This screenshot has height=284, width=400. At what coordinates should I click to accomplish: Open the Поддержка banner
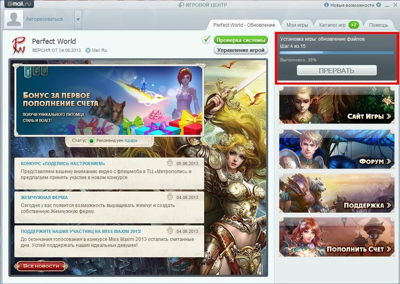[337, 193]
